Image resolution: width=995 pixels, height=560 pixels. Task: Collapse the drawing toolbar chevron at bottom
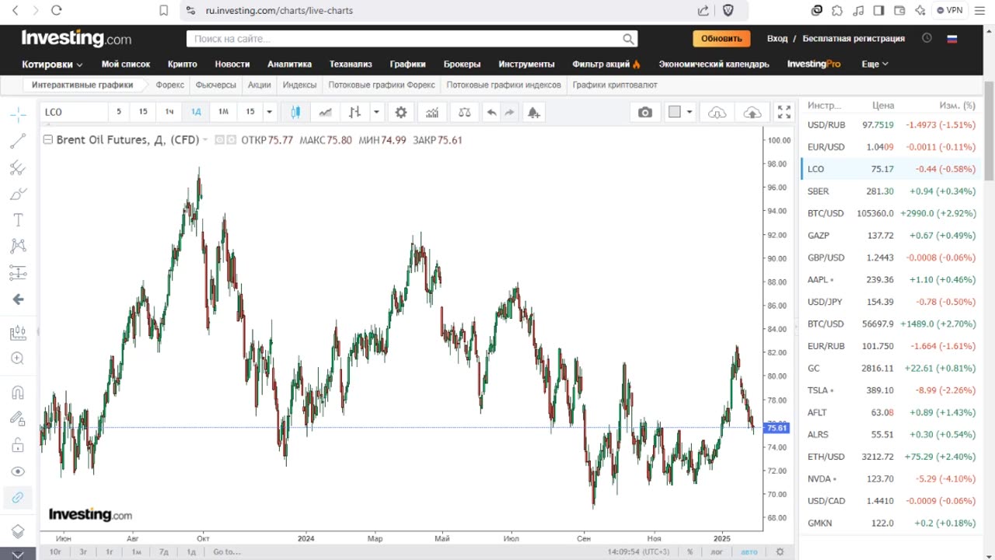(x=19, y=554)
